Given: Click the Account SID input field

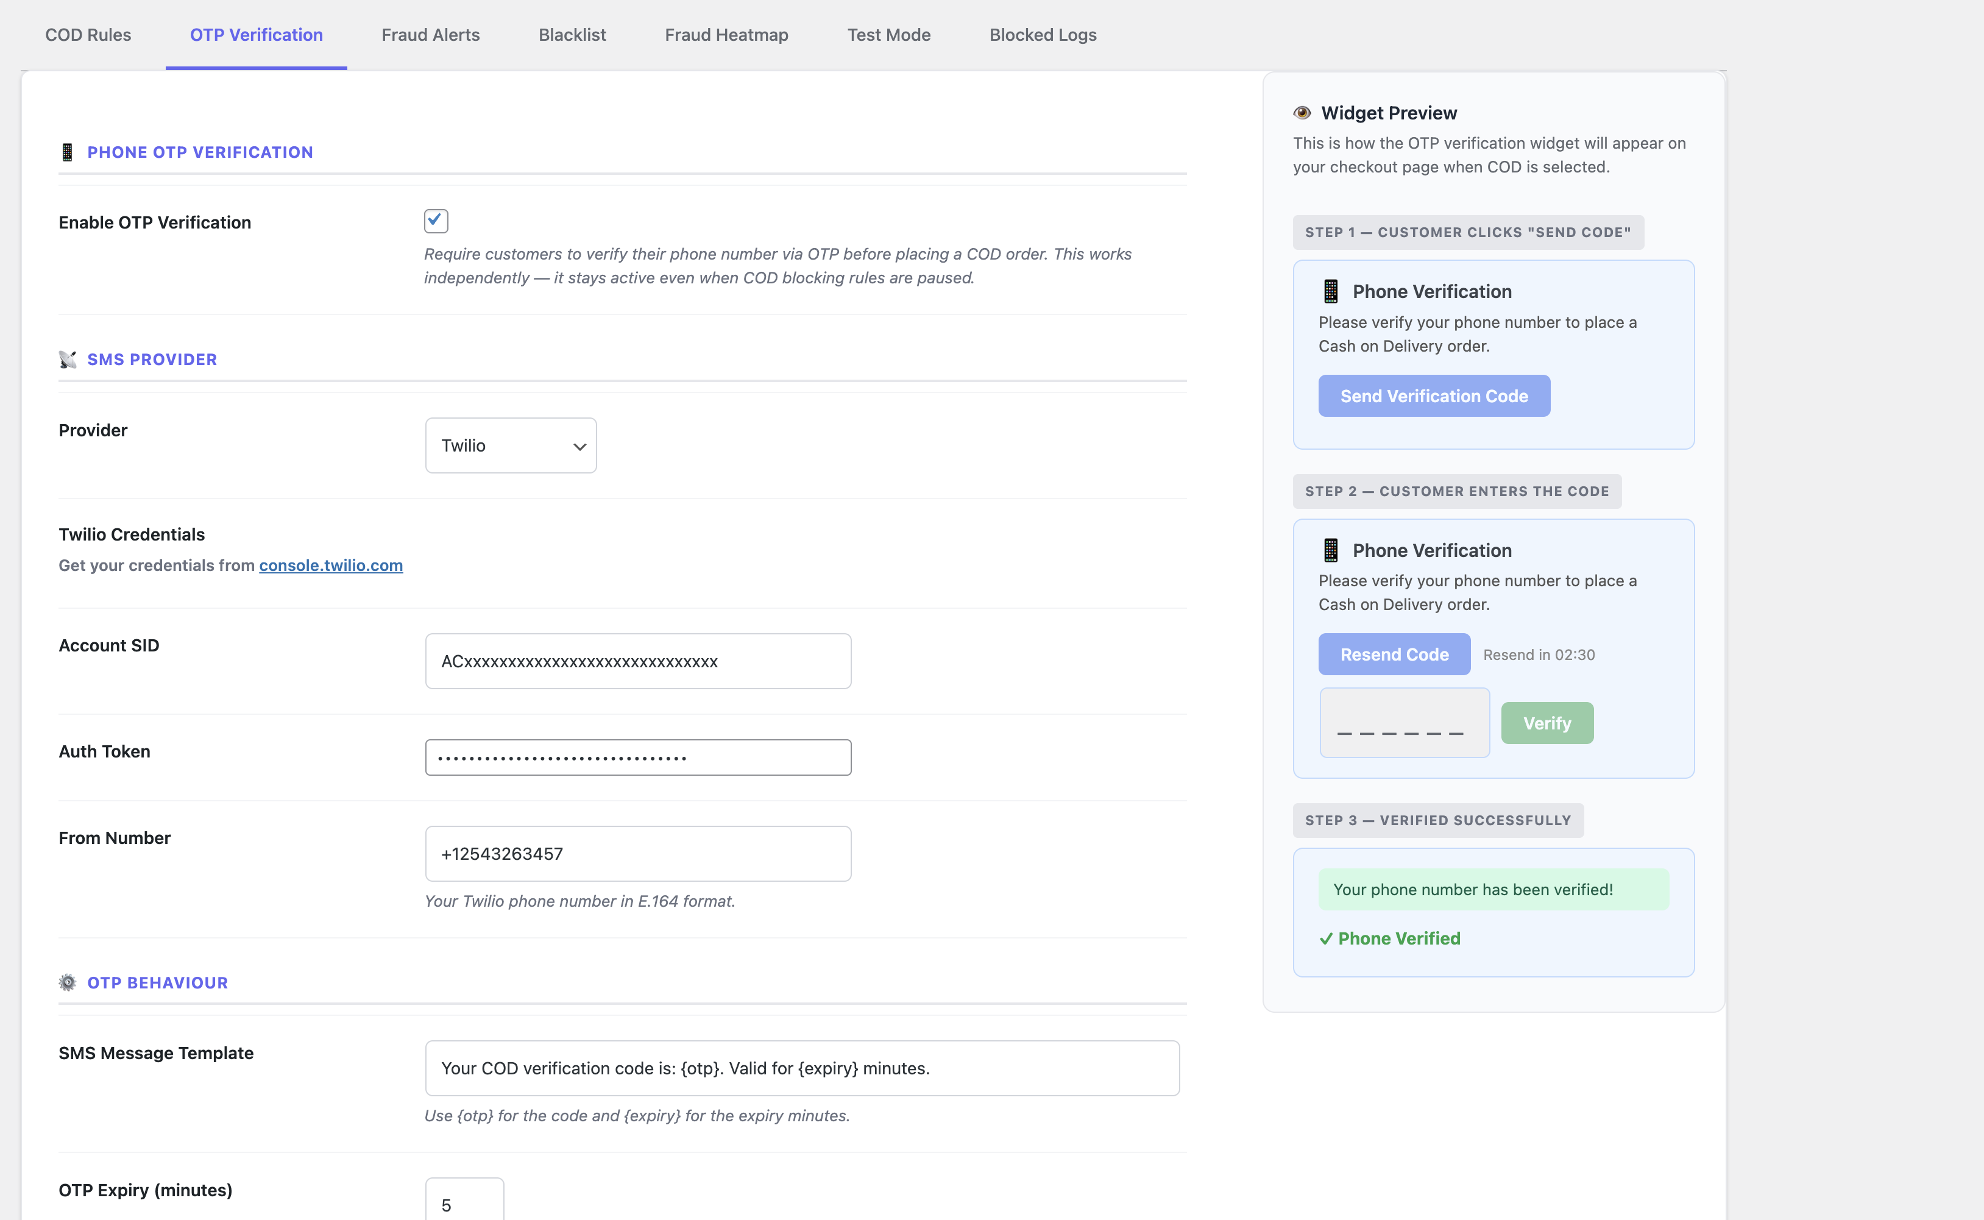Looking at the screenshot, I should click(637, 660).
